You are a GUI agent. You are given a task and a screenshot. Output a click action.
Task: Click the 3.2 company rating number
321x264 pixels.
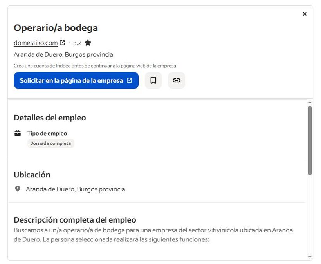click(x=77, y=43)
